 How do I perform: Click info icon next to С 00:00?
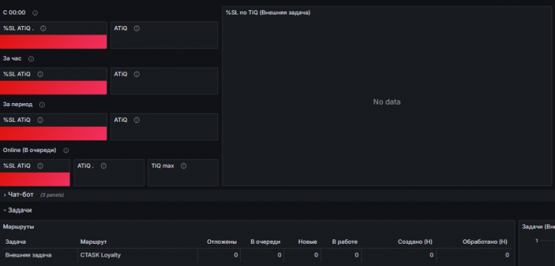pos(35,13)
